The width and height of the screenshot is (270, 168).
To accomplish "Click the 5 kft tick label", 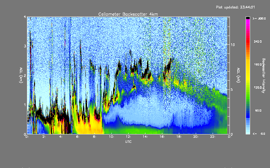I will [x=232, y=89].
